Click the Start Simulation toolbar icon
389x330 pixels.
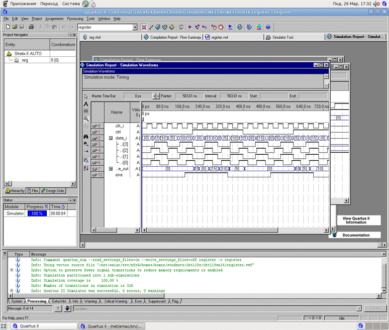click(231, 27)
